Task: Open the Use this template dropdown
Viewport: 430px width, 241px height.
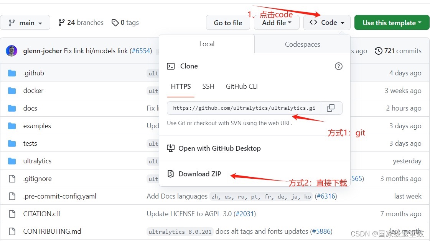Action: click(392, 23)
